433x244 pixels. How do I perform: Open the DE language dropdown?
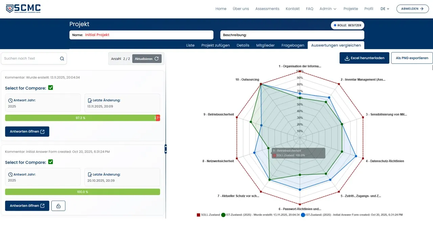(x=385, y=9)
